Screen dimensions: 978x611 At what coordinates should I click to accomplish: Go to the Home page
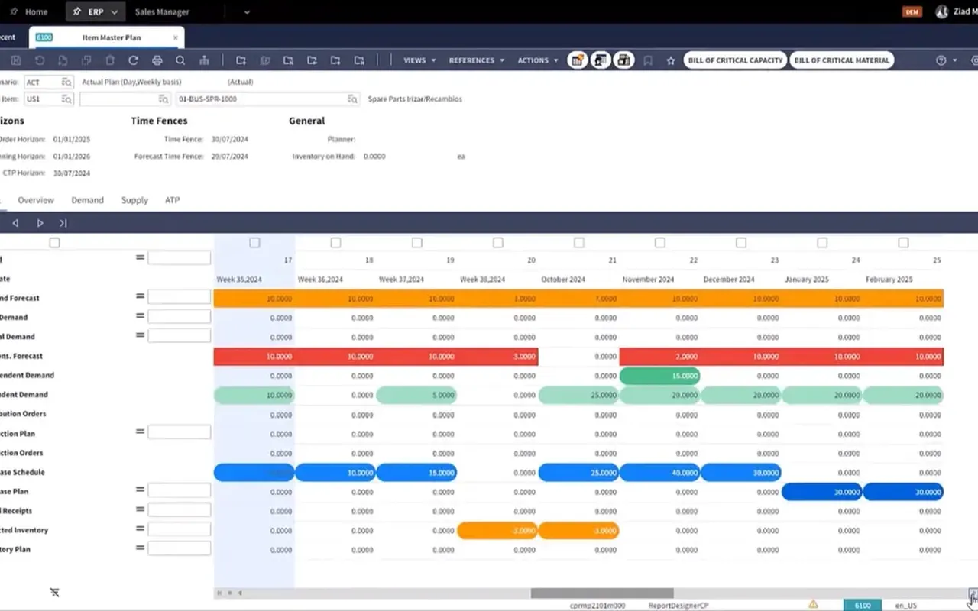[x=28, y=12]
